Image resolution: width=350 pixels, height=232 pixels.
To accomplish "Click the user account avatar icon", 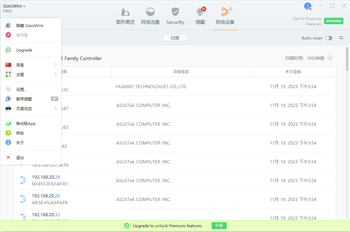I will tap(308, 6).
